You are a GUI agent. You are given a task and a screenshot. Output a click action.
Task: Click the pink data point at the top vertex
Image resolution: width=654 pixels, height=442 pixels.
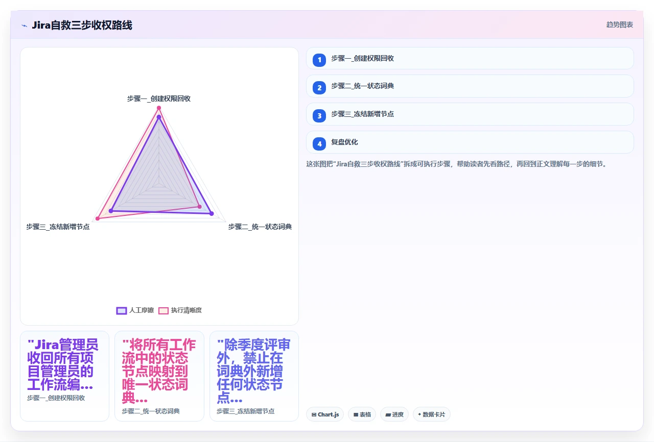(159, 108)
